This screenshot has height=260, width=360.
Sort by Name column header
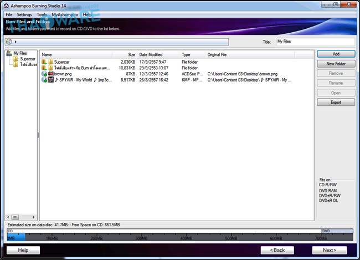click(x=76, y=55)
